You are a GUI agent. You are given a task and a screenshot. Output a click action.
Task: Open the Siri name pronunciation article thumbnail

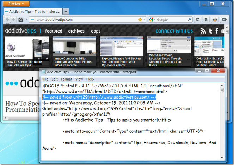coord(27,52)
